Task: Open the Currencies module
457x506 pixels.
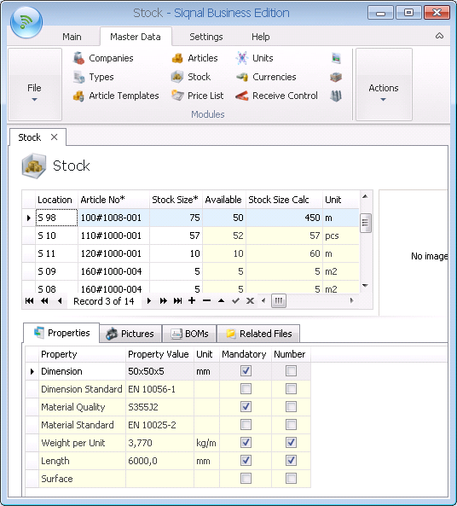Action: [266, 77]
